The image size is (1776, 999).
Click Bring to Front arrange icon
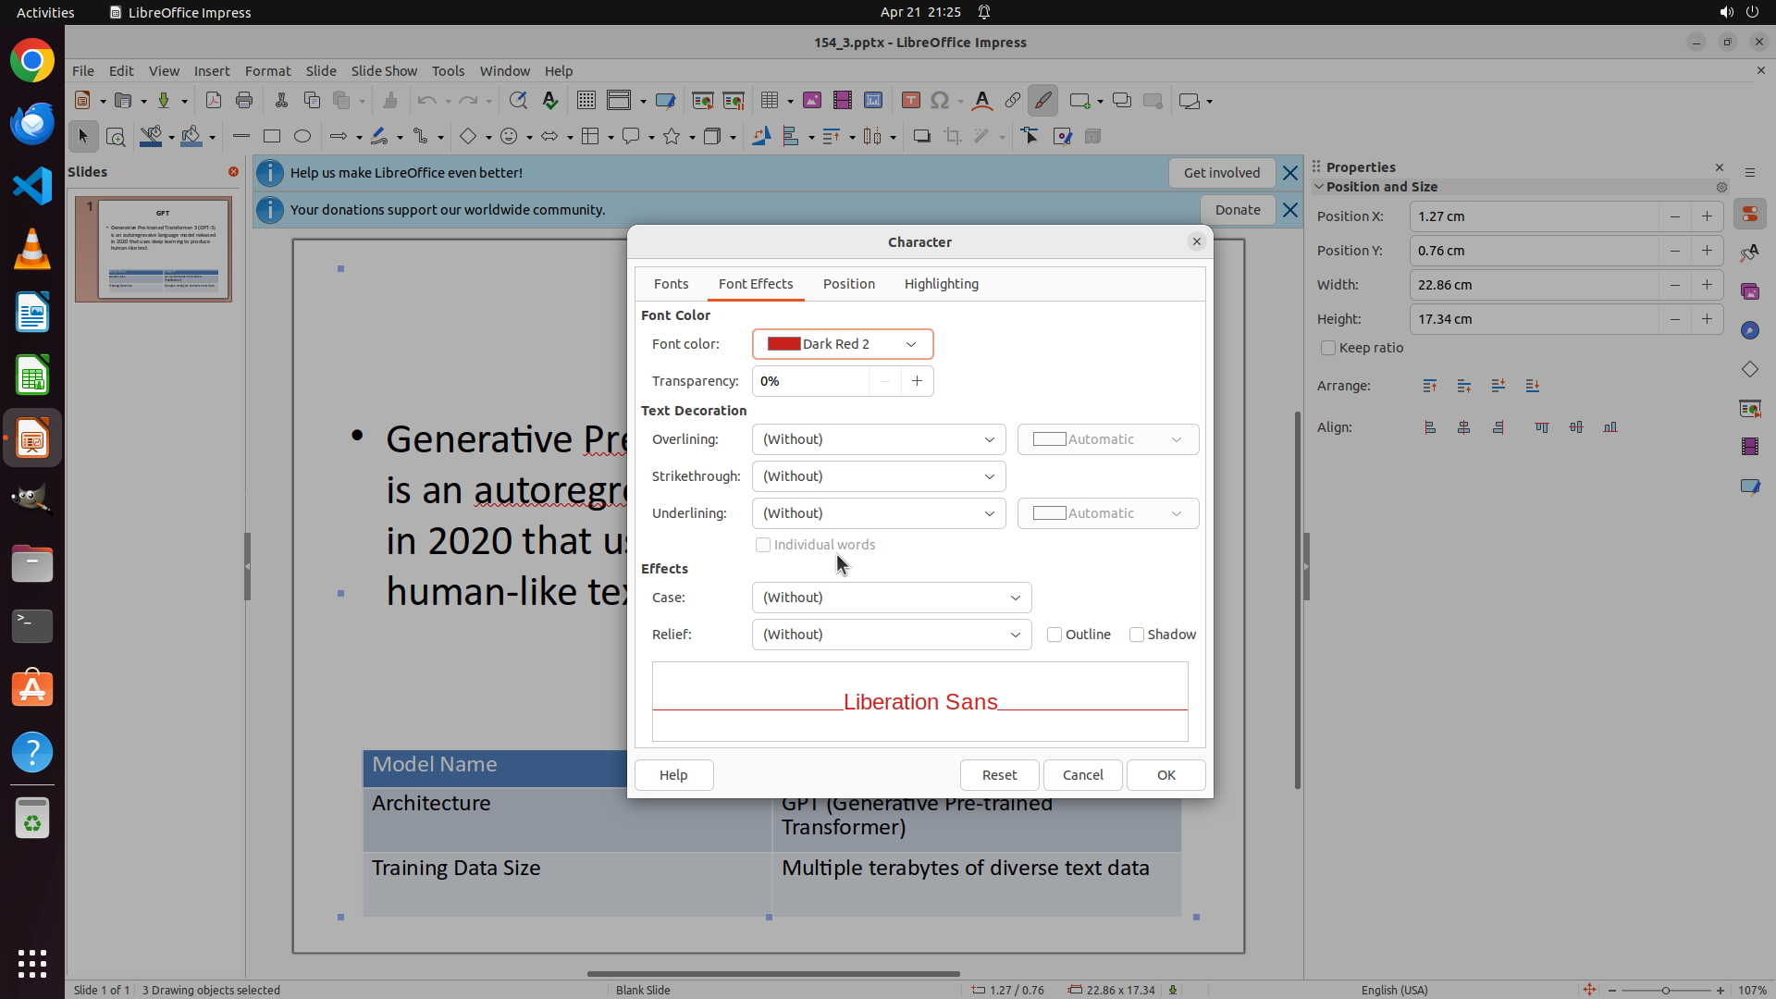[x=1430, y=386]
